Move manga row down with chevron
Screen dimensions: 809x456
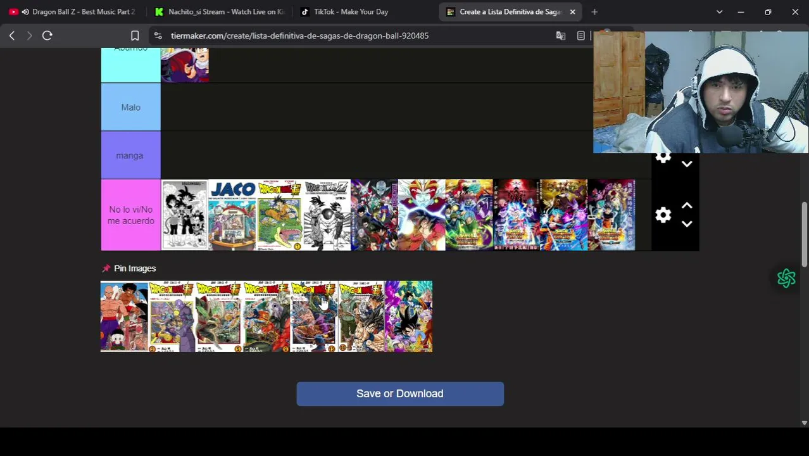point(687,164)
